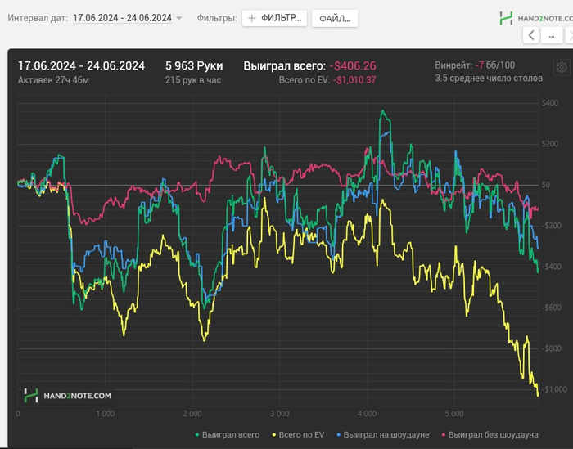
Task: Click 215 рук в час text
Action: [x=193, y=80]
